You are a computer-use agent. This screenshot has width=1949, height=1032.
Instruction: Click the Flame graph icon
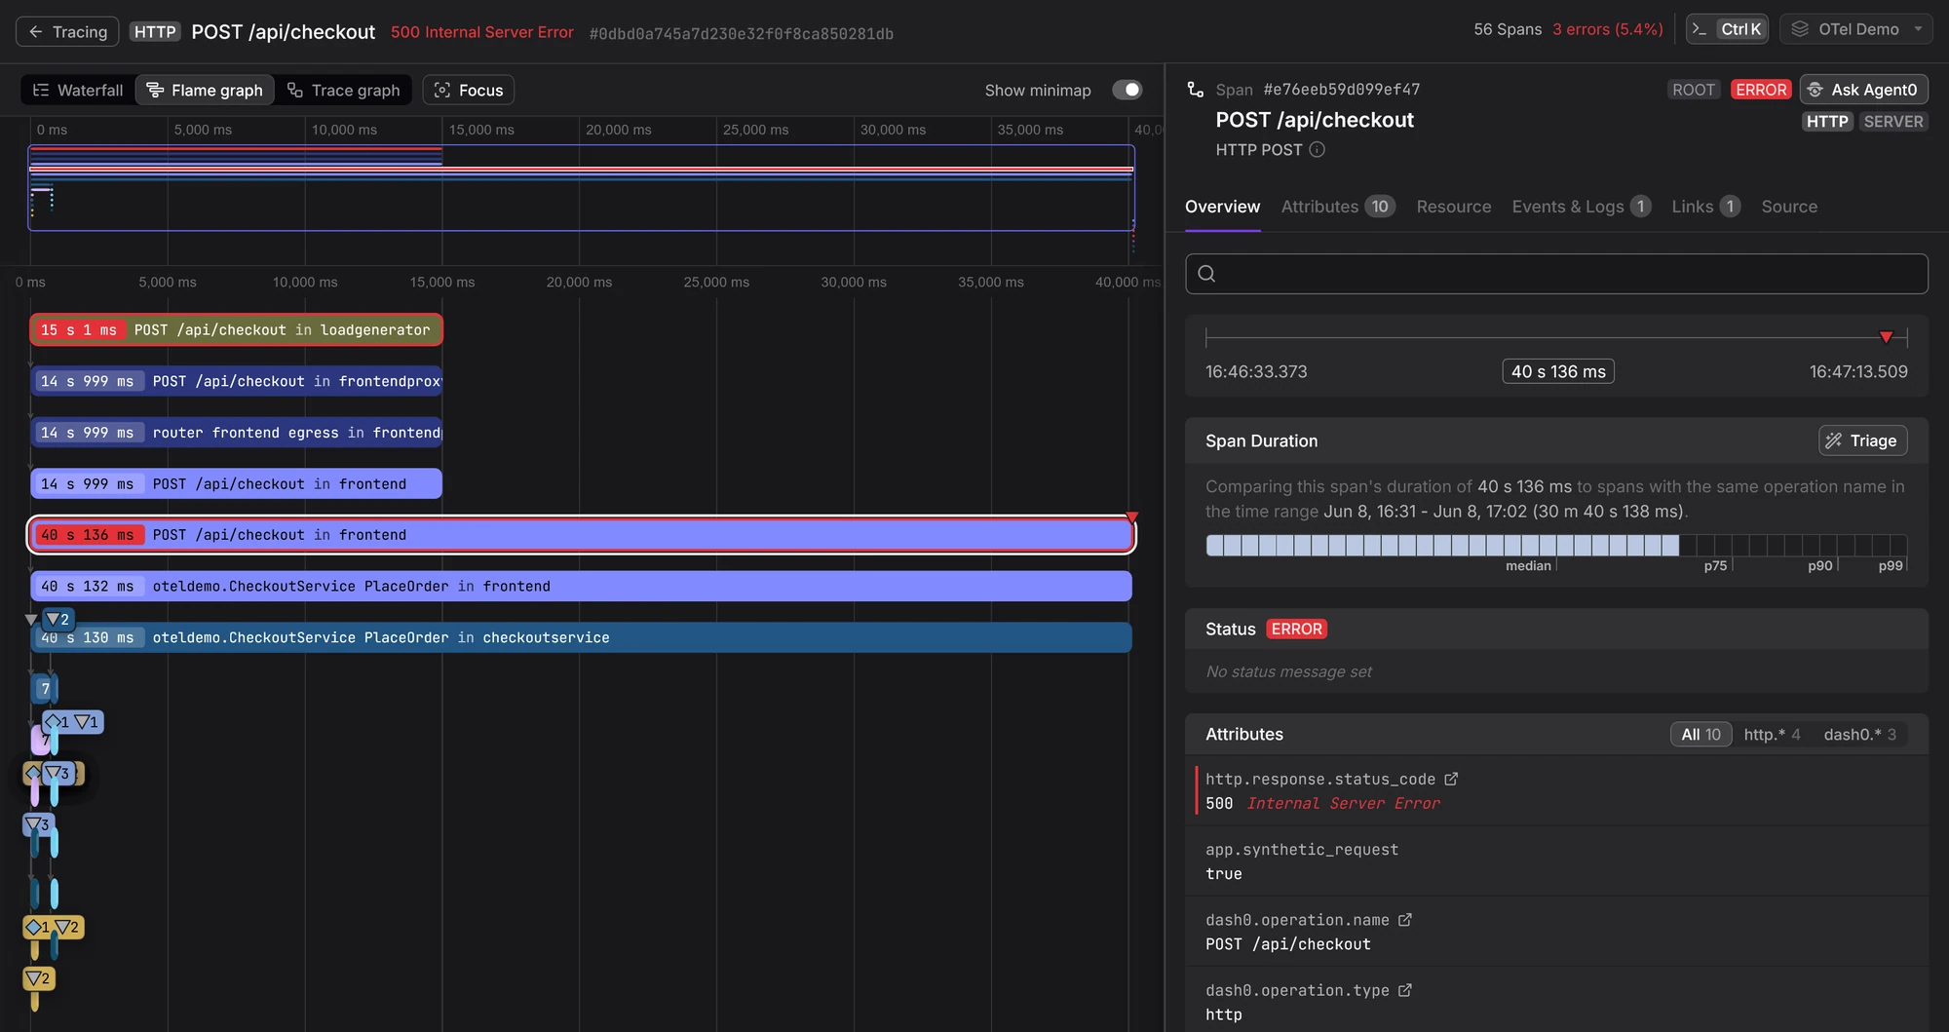[x=154, y=90]
